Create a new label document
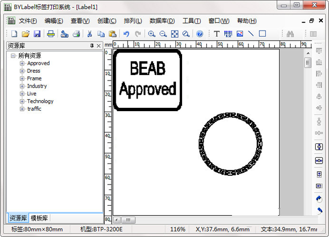Image resolution: width=329 pixels, height=237 pixels. pos(14,33)
